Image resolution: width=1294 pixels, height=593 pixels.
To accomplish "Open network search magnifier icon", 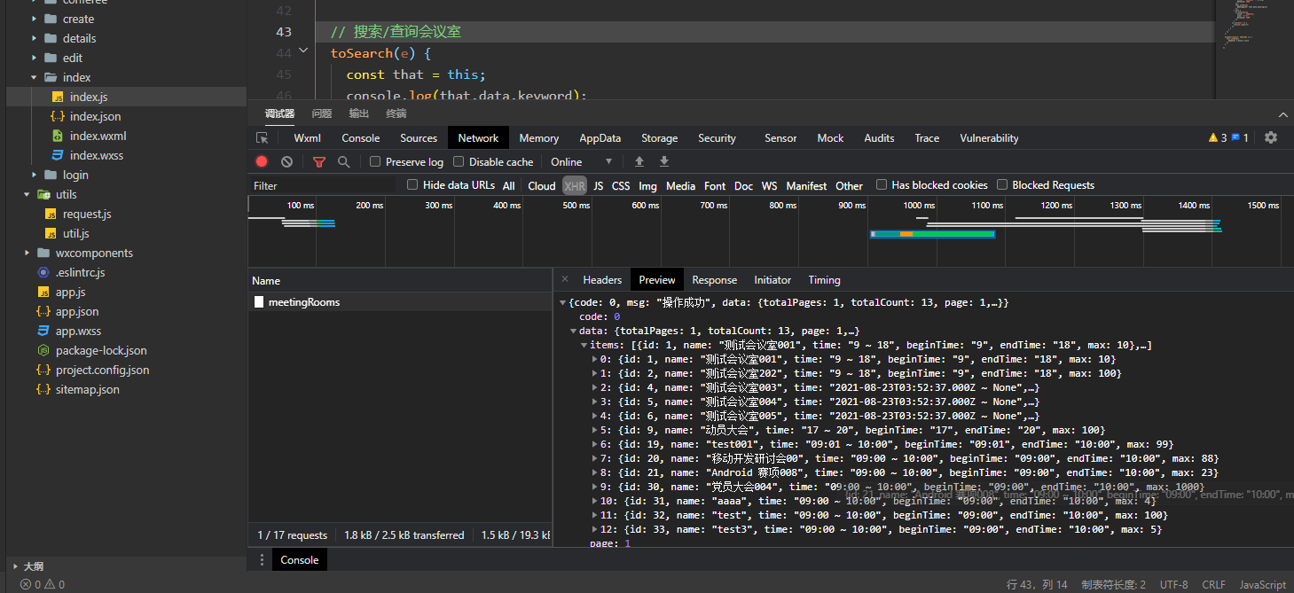I will pos(344,162).
